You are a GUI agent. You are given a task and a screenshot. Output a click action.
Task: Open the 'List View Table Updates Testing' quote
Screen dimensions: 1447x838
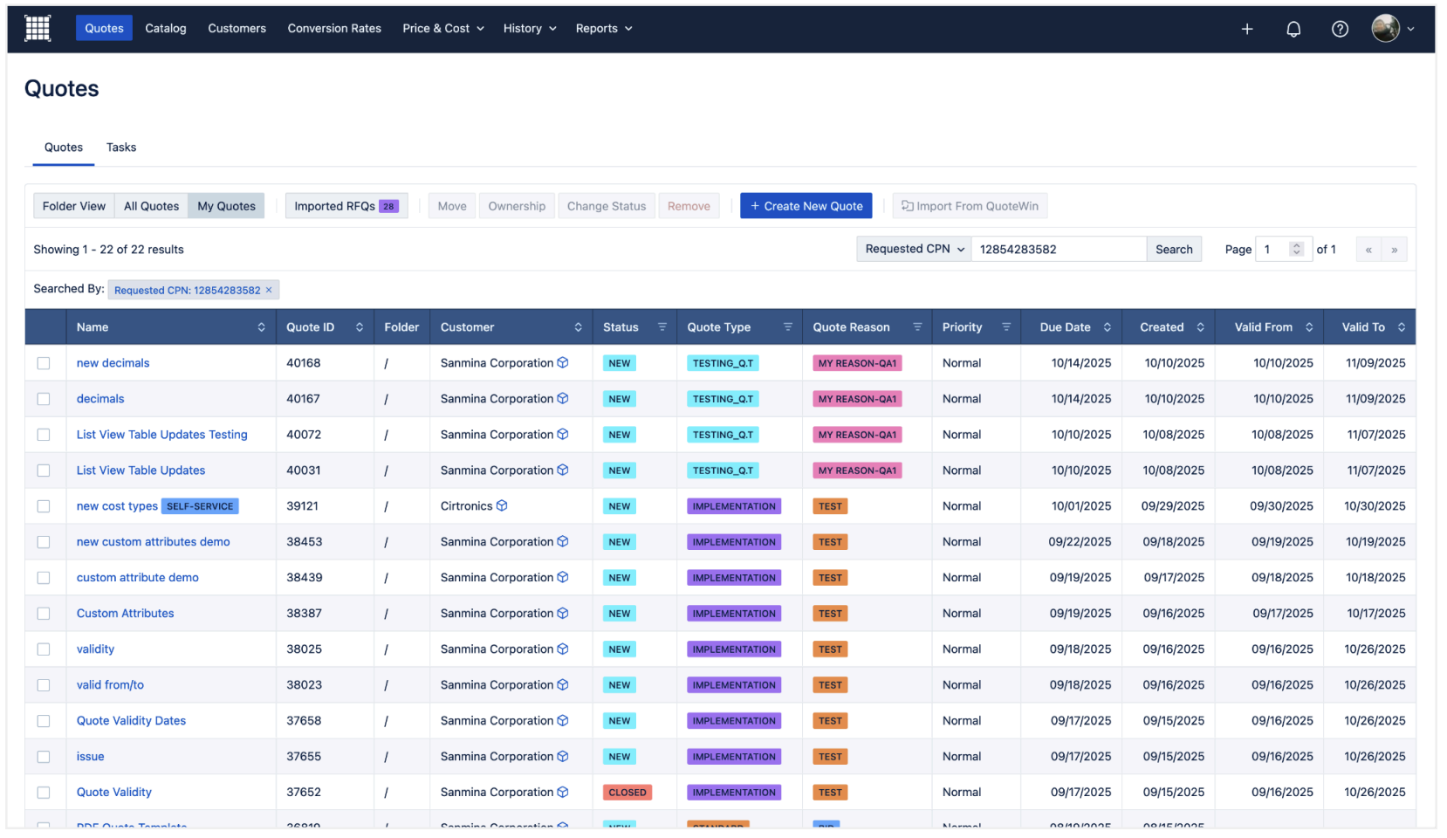pos(161,435)
